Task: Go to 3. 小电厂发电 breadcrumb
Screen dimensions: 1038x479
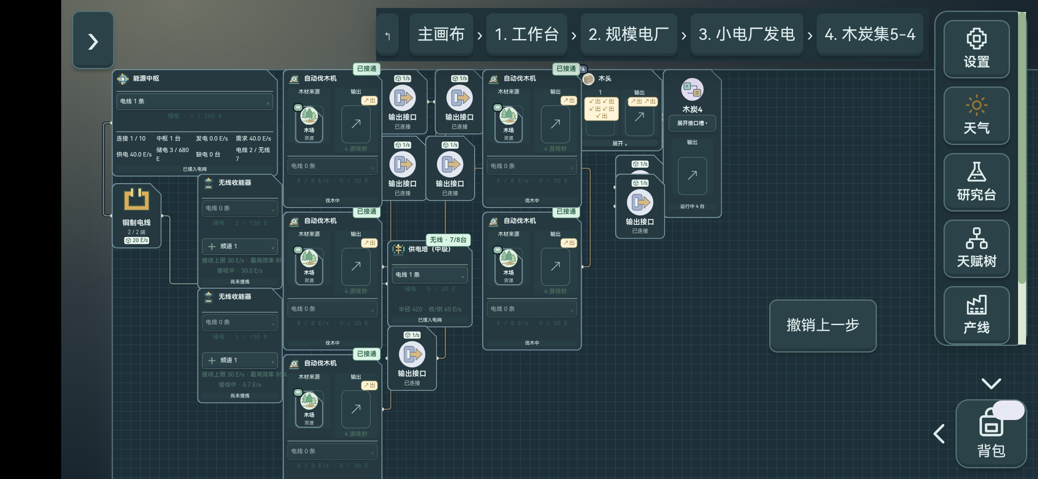Action: 747,34
